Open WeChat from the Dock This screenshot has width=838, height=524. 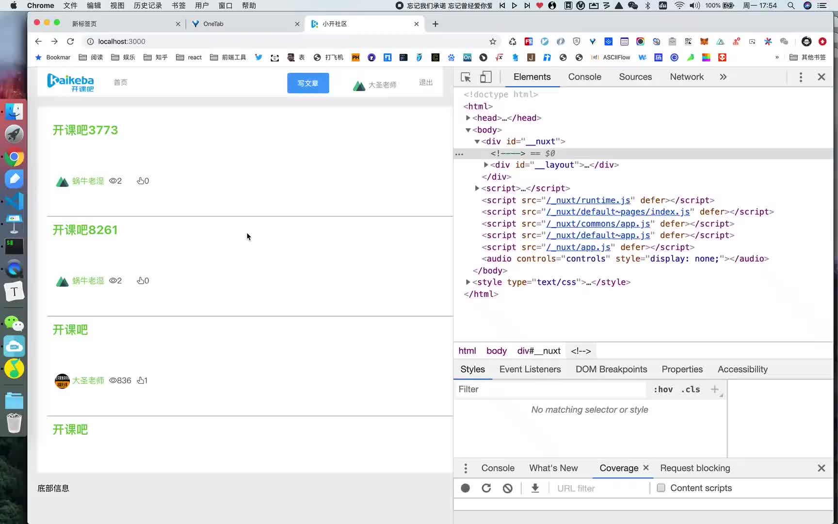[14, 323]
